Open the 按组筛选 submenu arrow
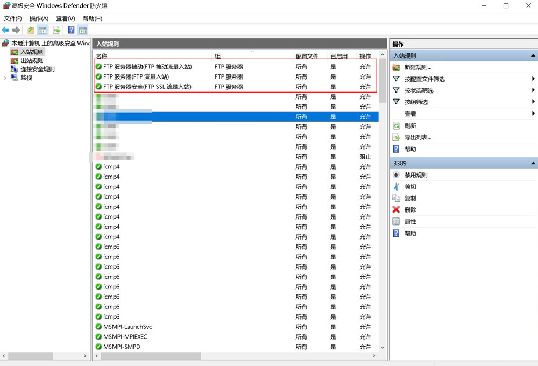Screen dimensions: 538x366 533,101
